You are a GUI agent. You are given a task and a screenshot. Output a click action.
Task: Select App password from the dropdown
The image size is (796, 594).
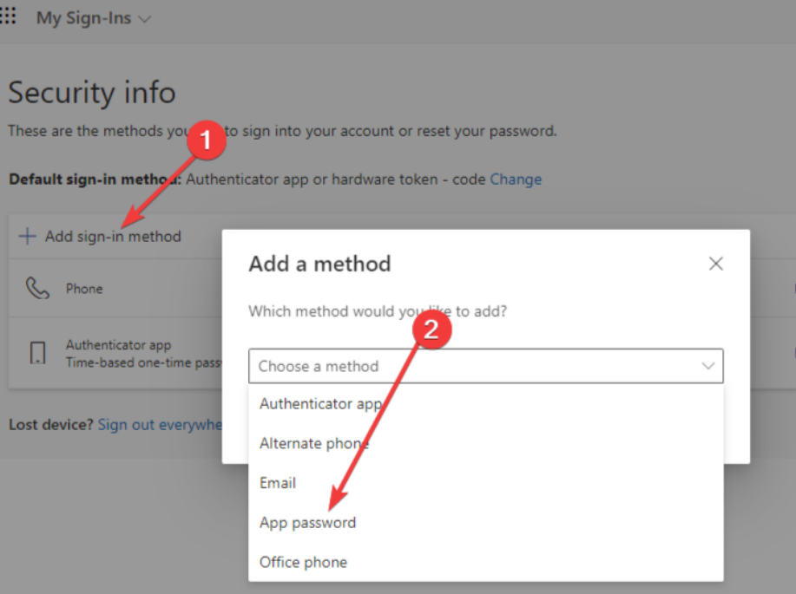[x=307, y=522]
